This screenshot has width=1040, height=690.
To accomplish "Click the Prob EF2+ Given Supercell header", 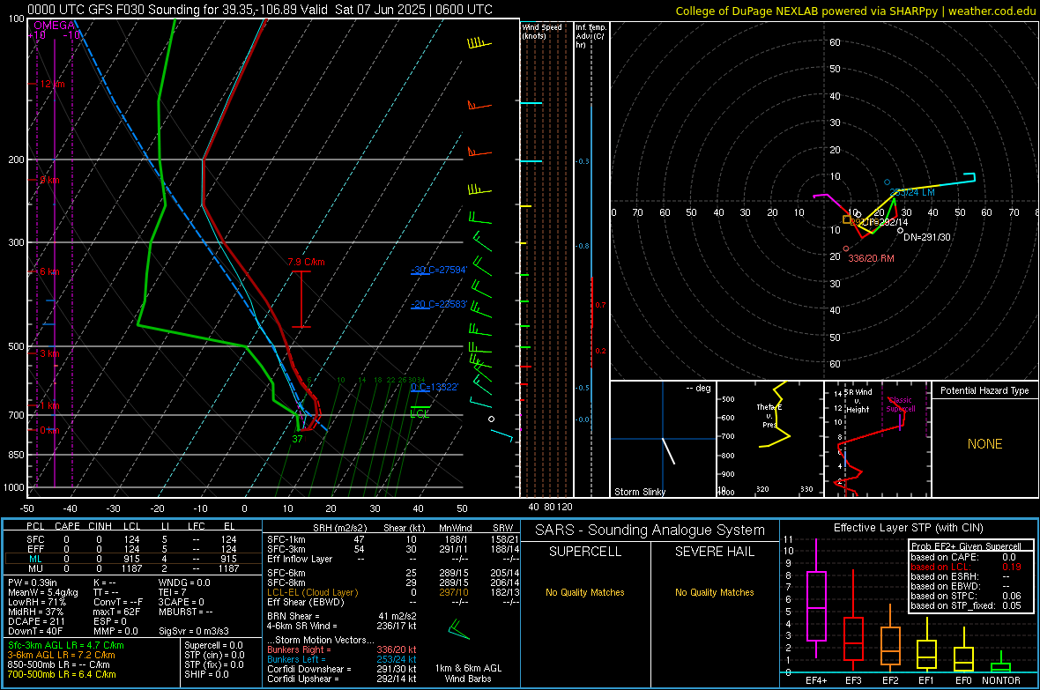I will 966,546.
